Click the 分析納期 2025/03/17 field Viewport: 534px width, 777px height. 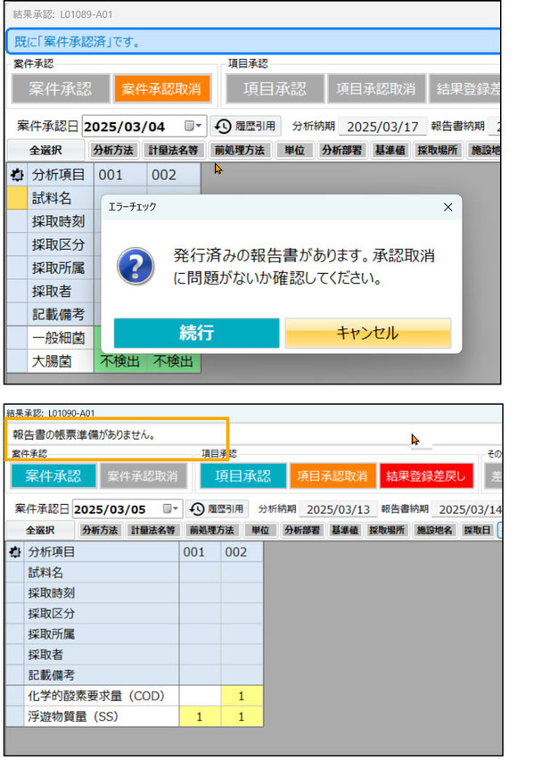[x=382, y=127]
